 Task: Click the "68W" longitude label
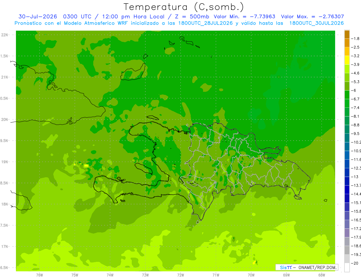pos(322,275)
